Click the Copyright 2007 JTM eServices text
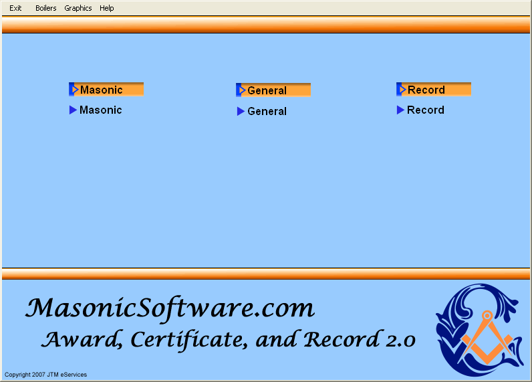The image size is (532, 382). click(x=46, y=375)
